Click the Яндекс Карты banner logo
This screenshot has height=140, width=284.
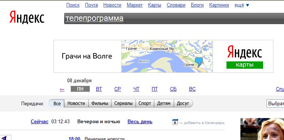(244, 57)
